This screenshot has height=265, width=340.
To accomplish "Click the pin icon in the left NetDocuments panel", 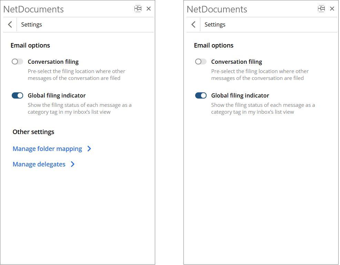I will [138, 8].
